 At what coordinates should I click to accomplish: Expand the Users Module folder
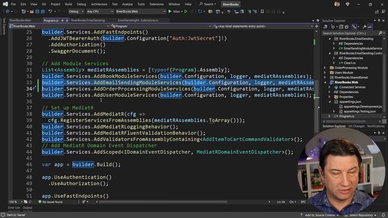tap(325, 73)
